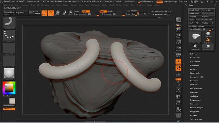Click the QuickSave button
The width and height of the screenshot is (219, 123).
pos(129,2)
